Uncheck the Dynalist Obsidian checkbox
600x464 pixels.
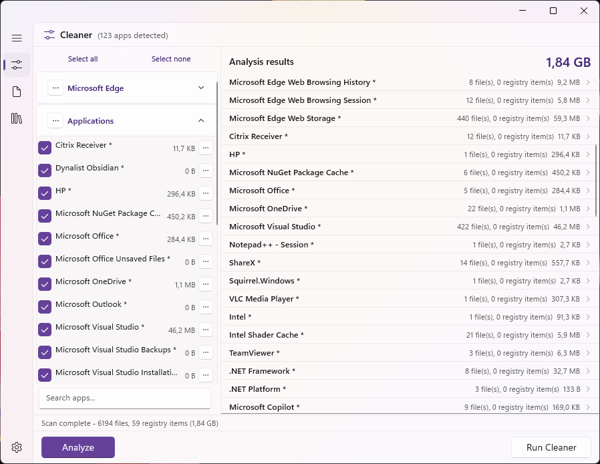click(45, 170)
